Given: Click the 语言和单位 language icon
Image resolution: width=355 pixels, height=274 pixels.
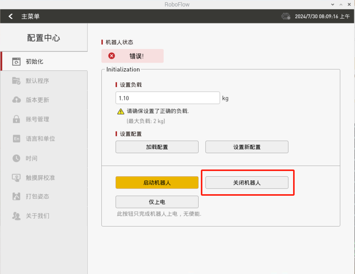Looking at the screenshot, I should [16, 139].
